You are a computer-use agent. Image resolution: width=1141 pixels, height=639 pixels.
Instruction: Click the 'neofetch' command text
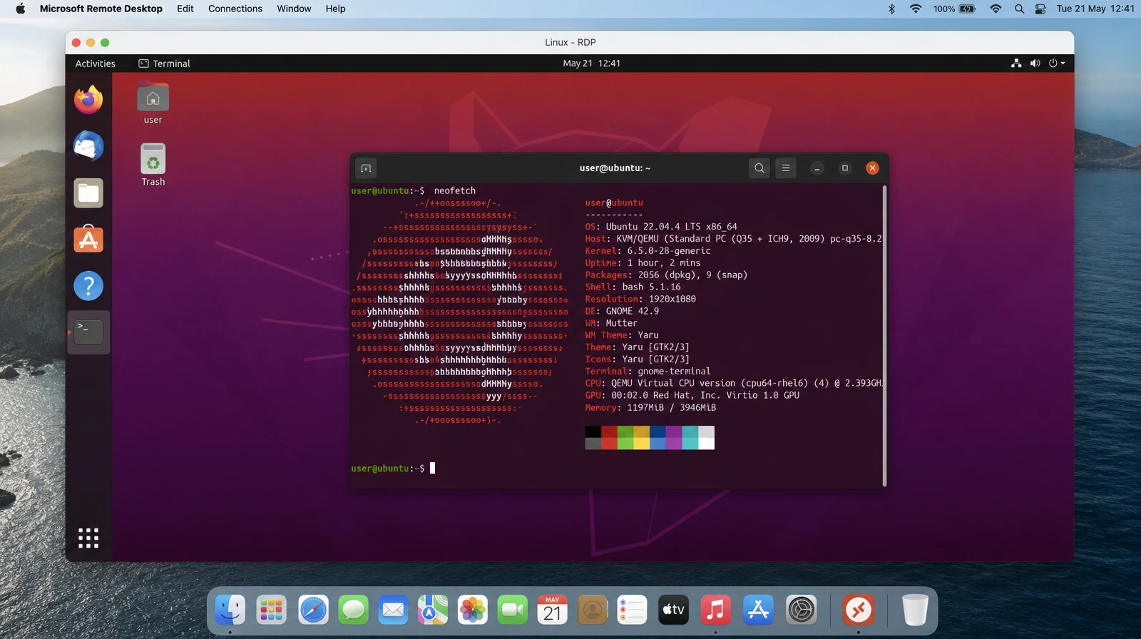click(x=455, y=191)
